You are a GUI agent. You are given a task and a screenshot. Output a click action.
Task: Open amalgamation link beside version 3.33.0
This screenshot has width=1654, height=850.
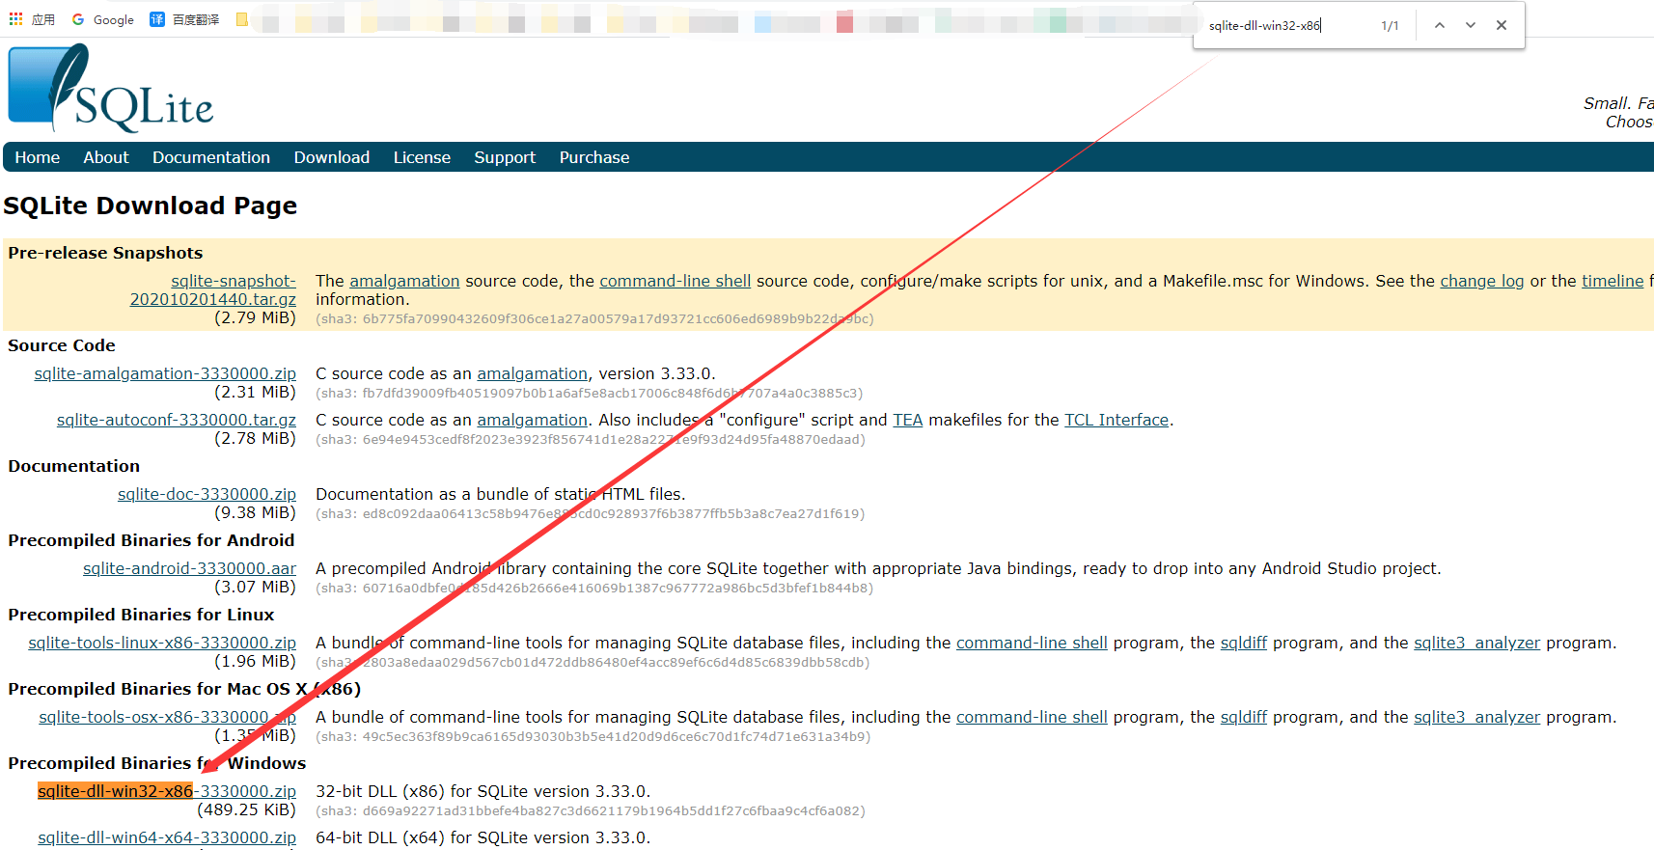point(532,373)
